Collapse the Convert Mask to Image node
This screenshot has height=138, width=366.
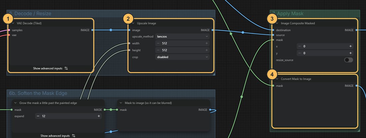pyautogui.click(x=277, y=79)
